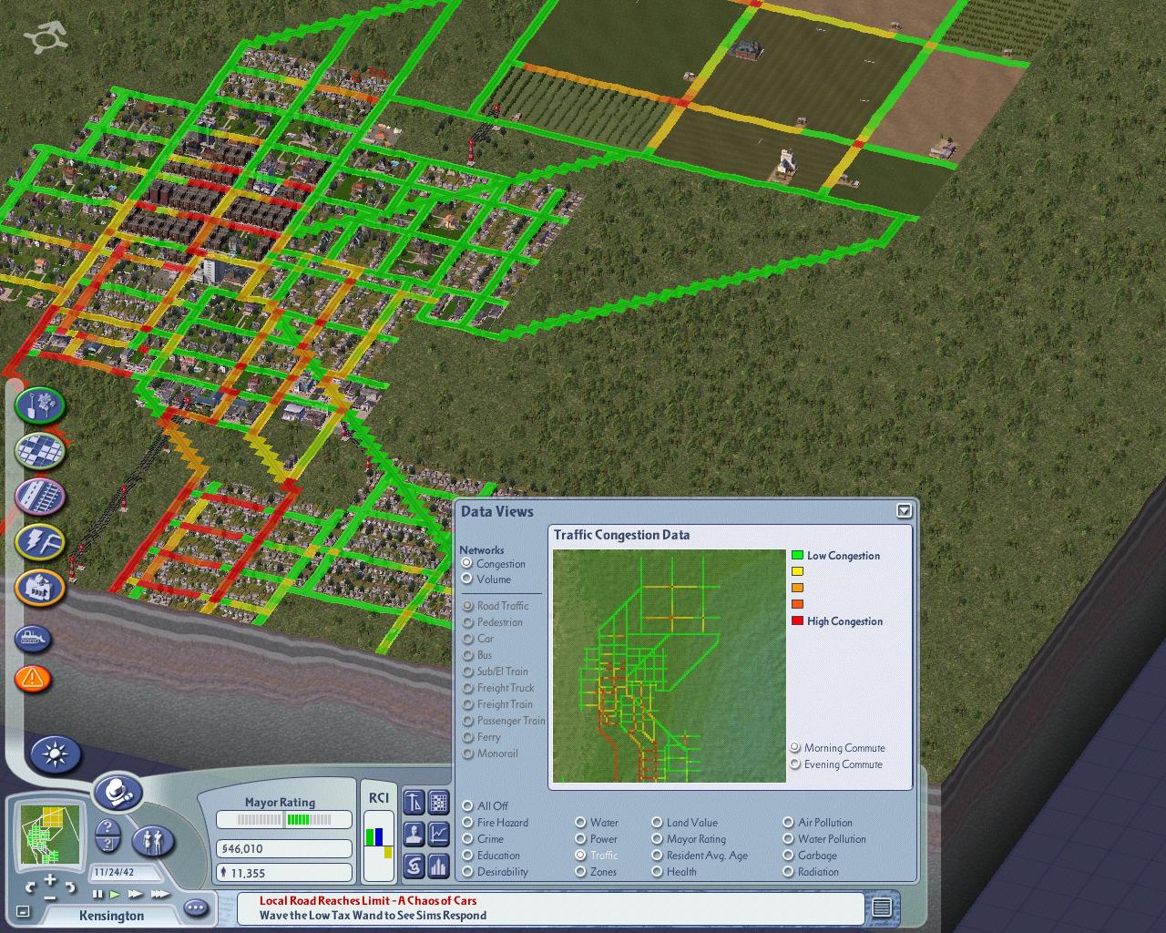Pause the simulation
Image resolution: width=1166 pixels, height=933 pixels.
coord(98,895)
